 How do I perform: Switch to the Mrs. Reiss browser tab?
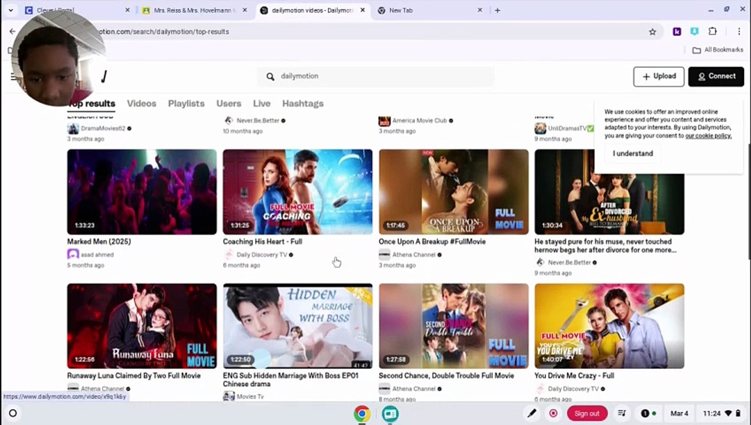click(x=194, y=10)
